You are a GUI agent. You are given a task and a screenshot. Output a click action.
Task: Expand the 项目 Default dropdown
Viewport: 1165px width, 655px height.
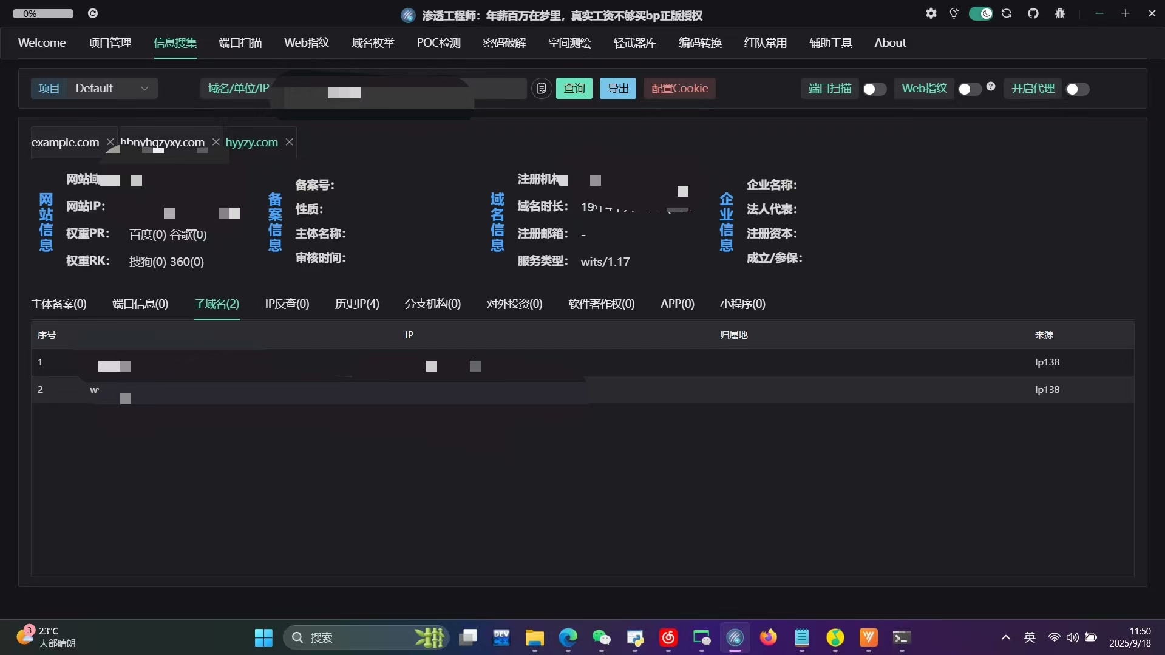[112, 89]
